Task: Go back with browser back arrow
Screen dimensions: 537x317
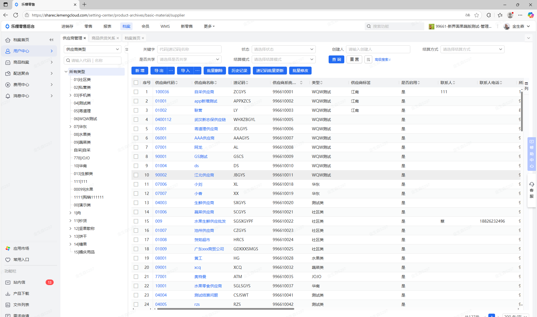Action: pyautogui.click(x=6, y=15)
